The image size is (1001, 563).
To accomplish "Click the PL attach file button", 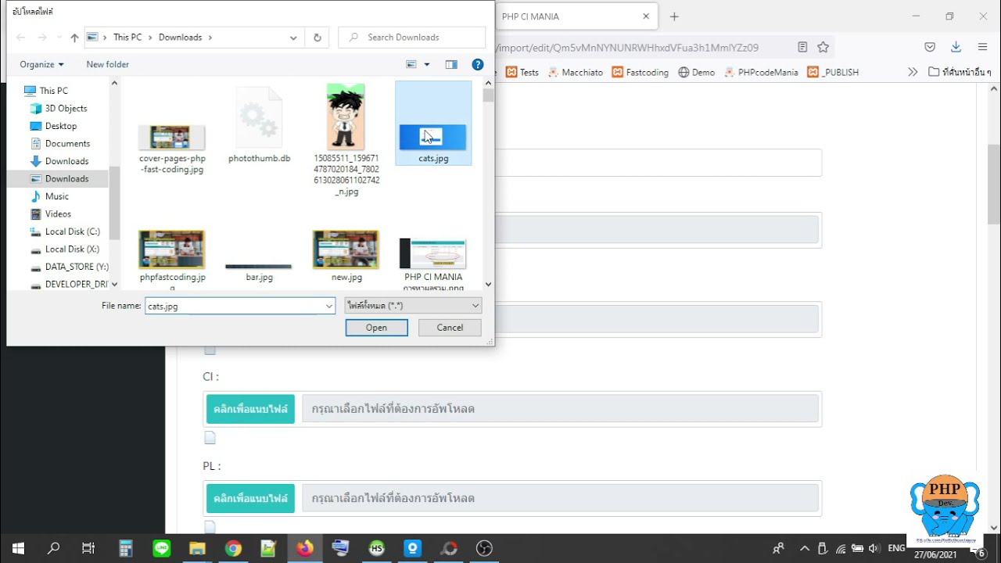I will [x=250, y=498].
